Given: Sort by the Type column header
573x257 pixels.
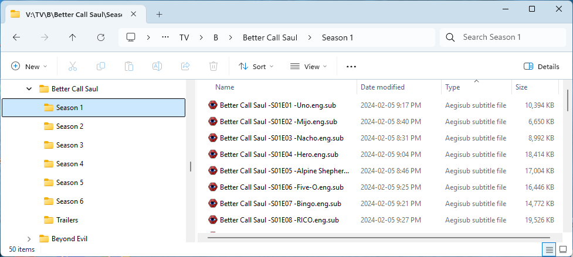Looking at the screenshot, I should (x=452, y=87).
